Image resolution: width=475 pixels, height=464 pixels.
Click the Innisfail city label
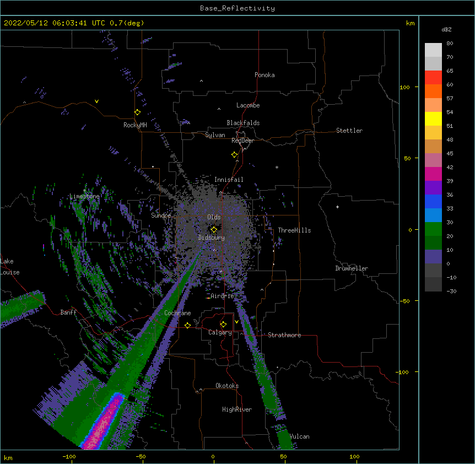coord(229,180)
